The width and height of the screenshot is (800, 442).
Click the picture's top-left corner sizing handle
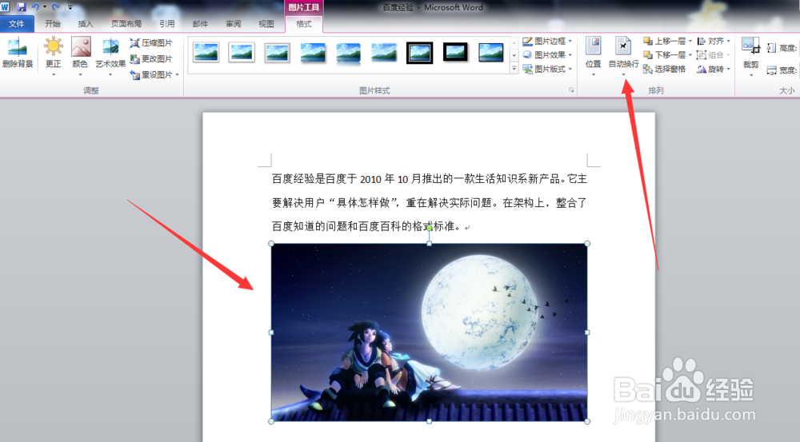tap(271, 244)
